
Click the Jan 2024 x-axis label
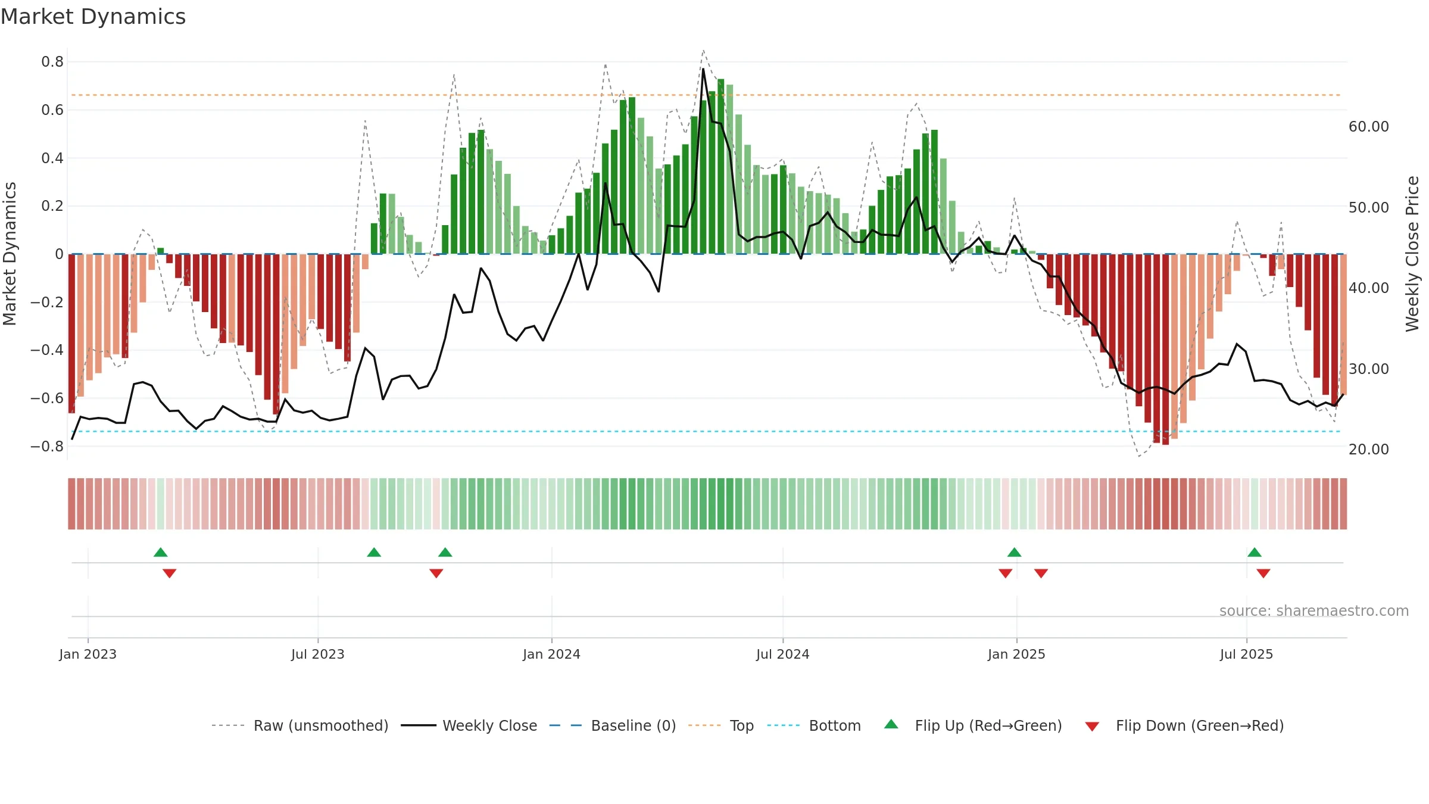[x=552, y=654]
